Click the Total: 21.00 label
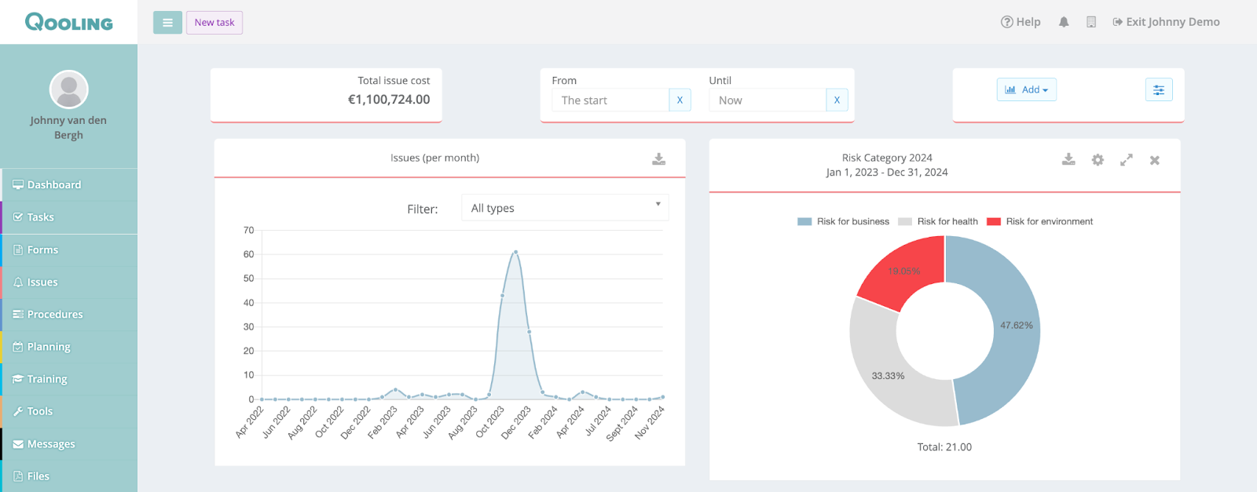The image size is (1257, 492). coord(944,447)
